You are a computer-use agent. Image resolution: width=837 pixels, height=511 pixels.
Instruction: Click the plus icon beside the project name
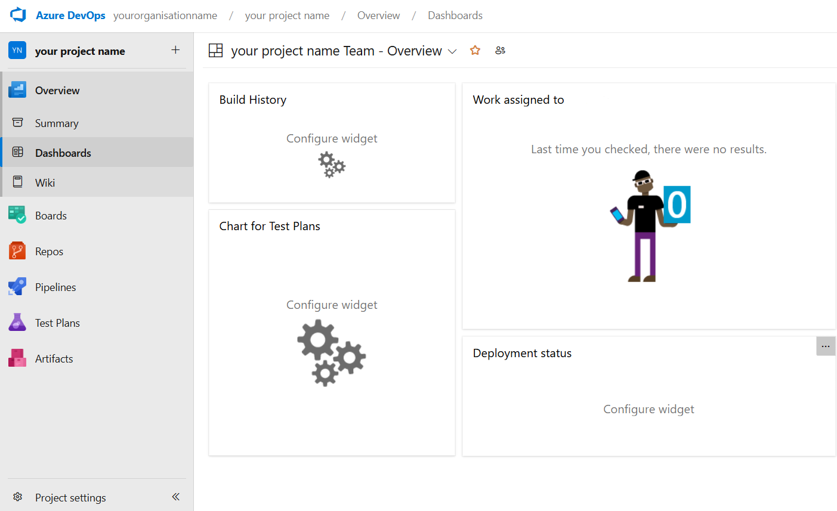[x=175, y=50]
